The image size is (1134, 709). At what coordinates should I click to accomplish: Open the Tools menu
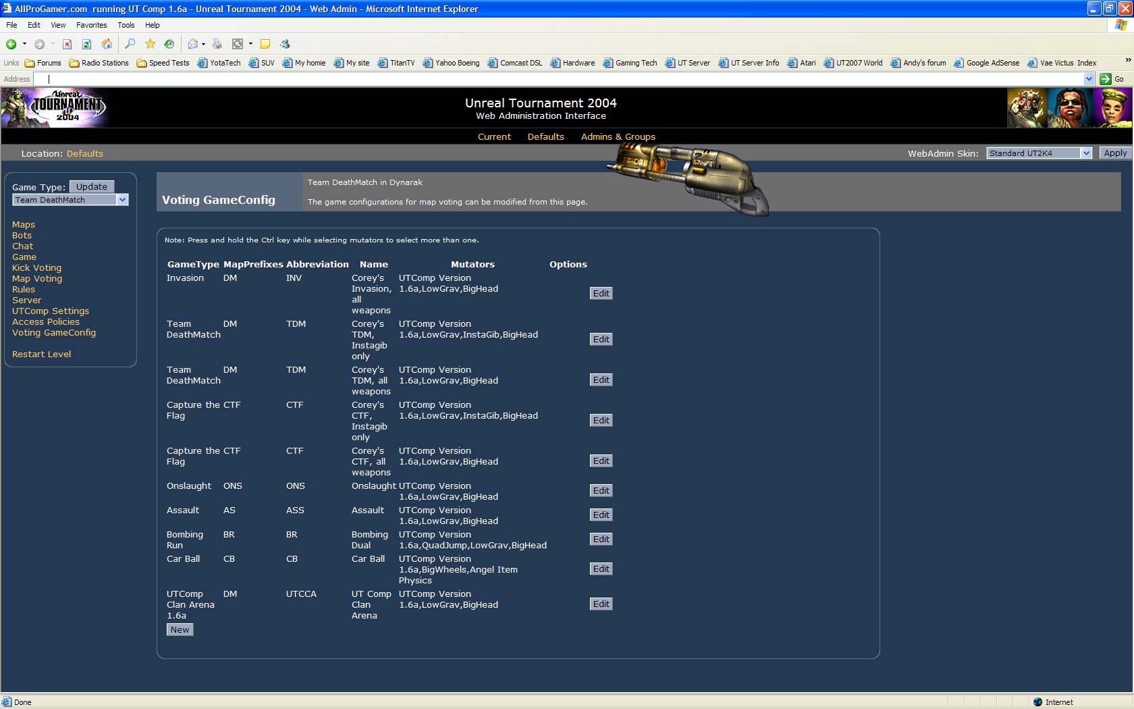(126, 25)
